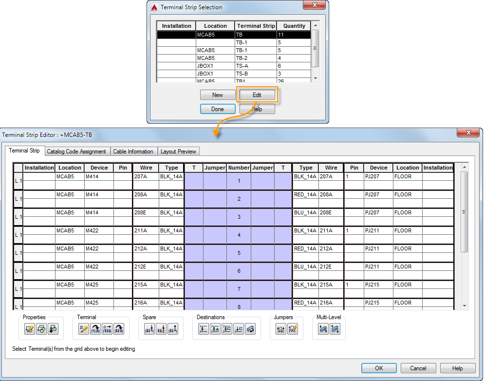
Task: Click the selection list scrollbar thumb
Action: click(316, 48)
